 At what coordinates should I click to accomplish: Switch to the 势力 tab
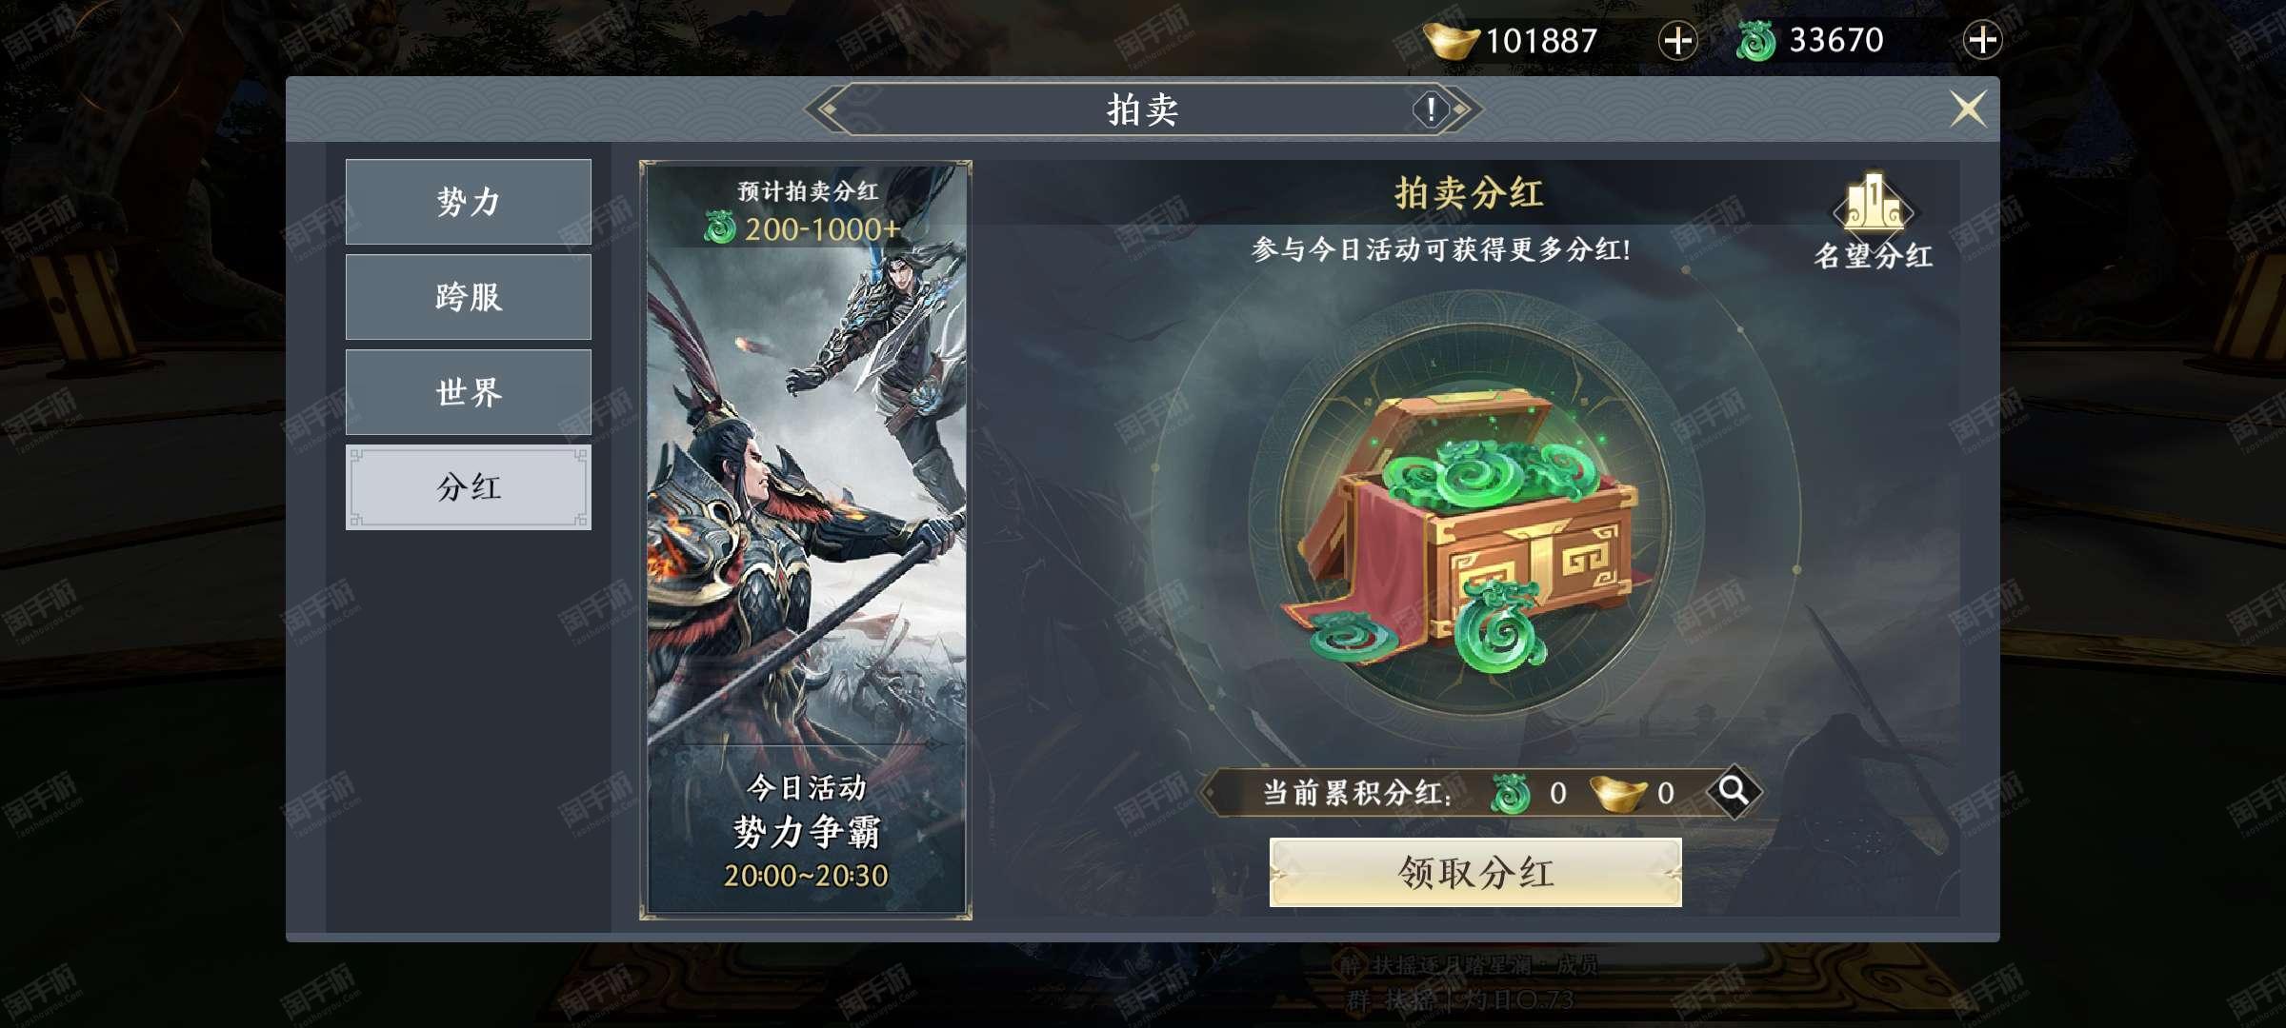pyautogui.click(x=468, y=202)
